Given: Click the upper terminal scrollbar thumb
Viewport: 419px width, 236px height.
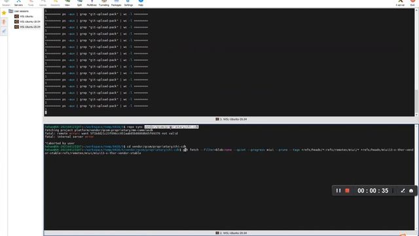Looking at the screenshot, I should pos(416,101).
